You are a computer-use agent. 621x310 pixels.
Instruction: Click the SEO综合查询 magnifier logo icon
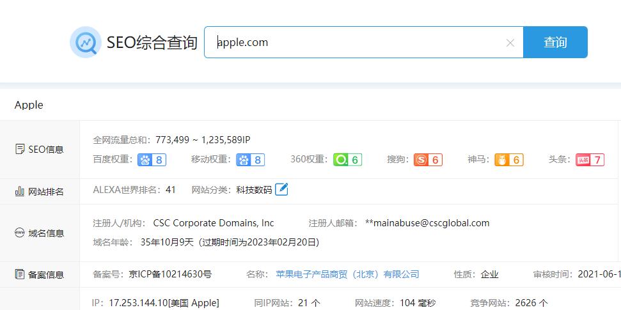point(86,42)
